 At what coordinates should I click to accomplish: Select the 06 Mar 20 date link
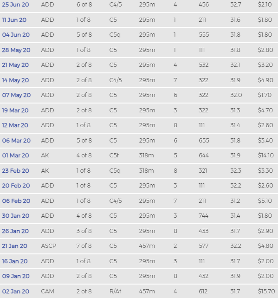tap(16, 141)
